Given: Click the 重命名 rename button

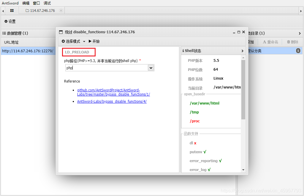Looking at the screenshot, I should tap(270, 42).
